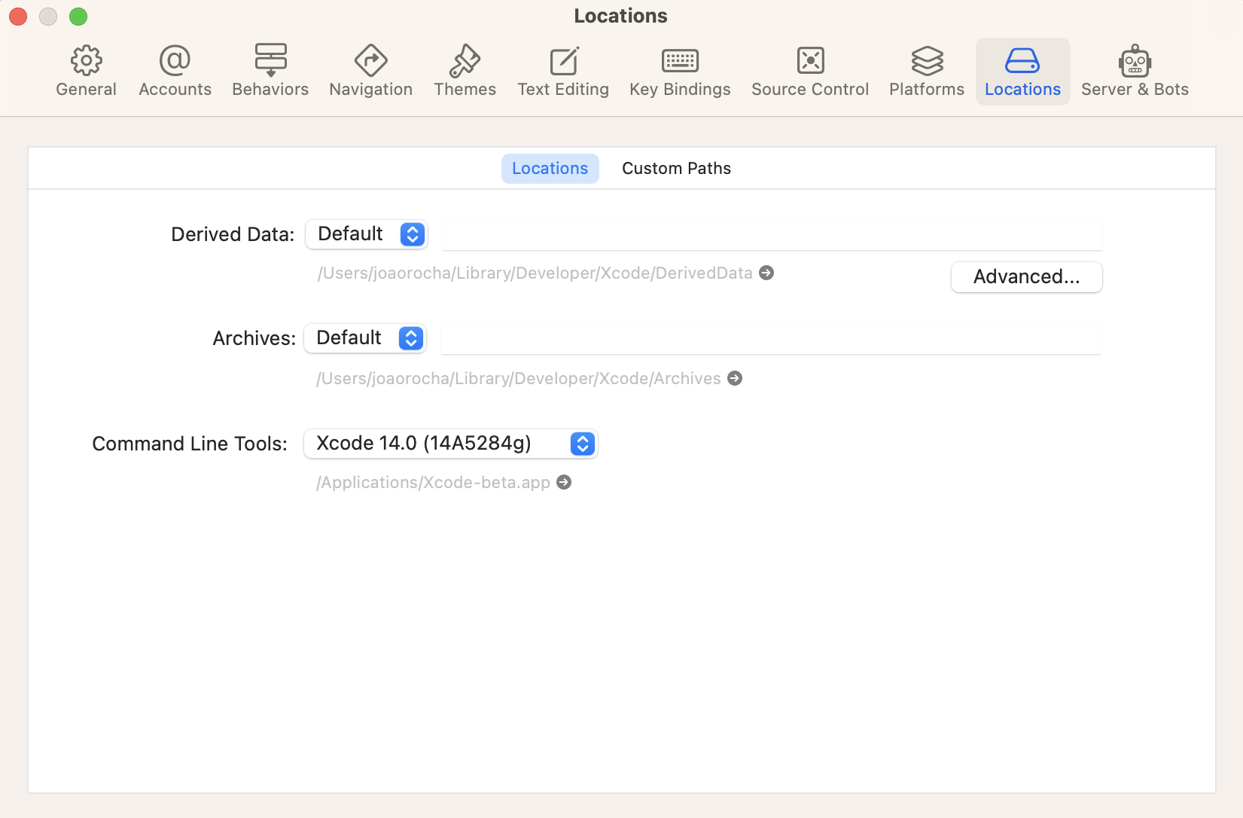Open the Server & Bots pane
The height and width of the screenshot is (818, 1243).
(x=1134, y=70)
